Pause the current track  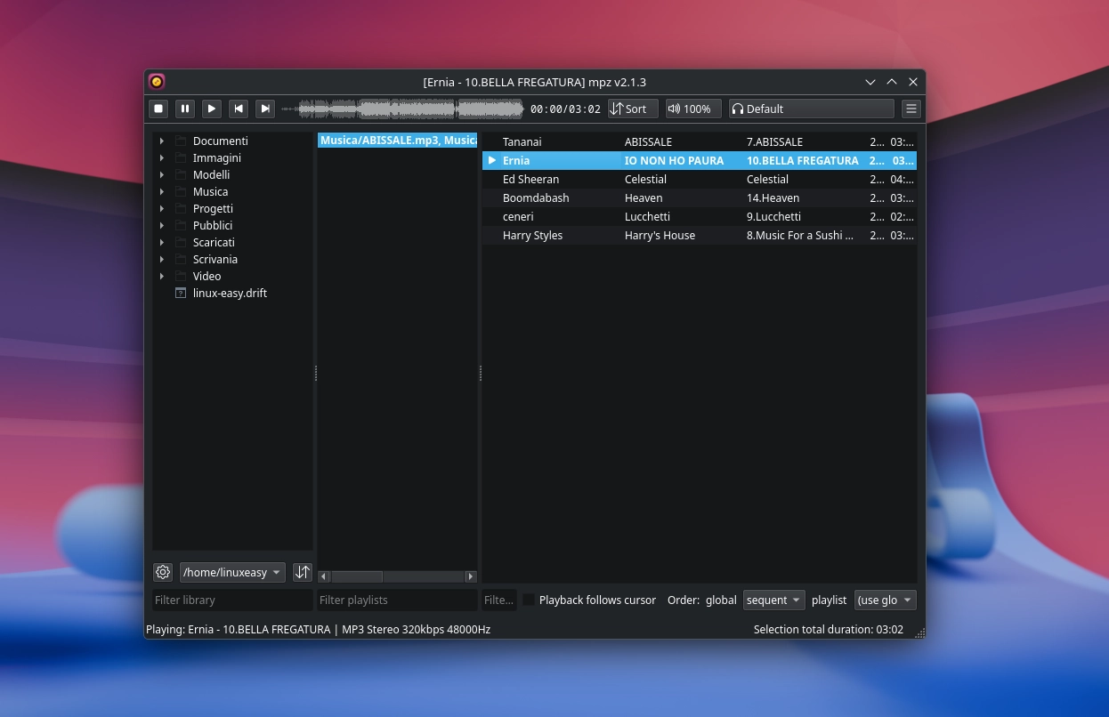[185, 109]
